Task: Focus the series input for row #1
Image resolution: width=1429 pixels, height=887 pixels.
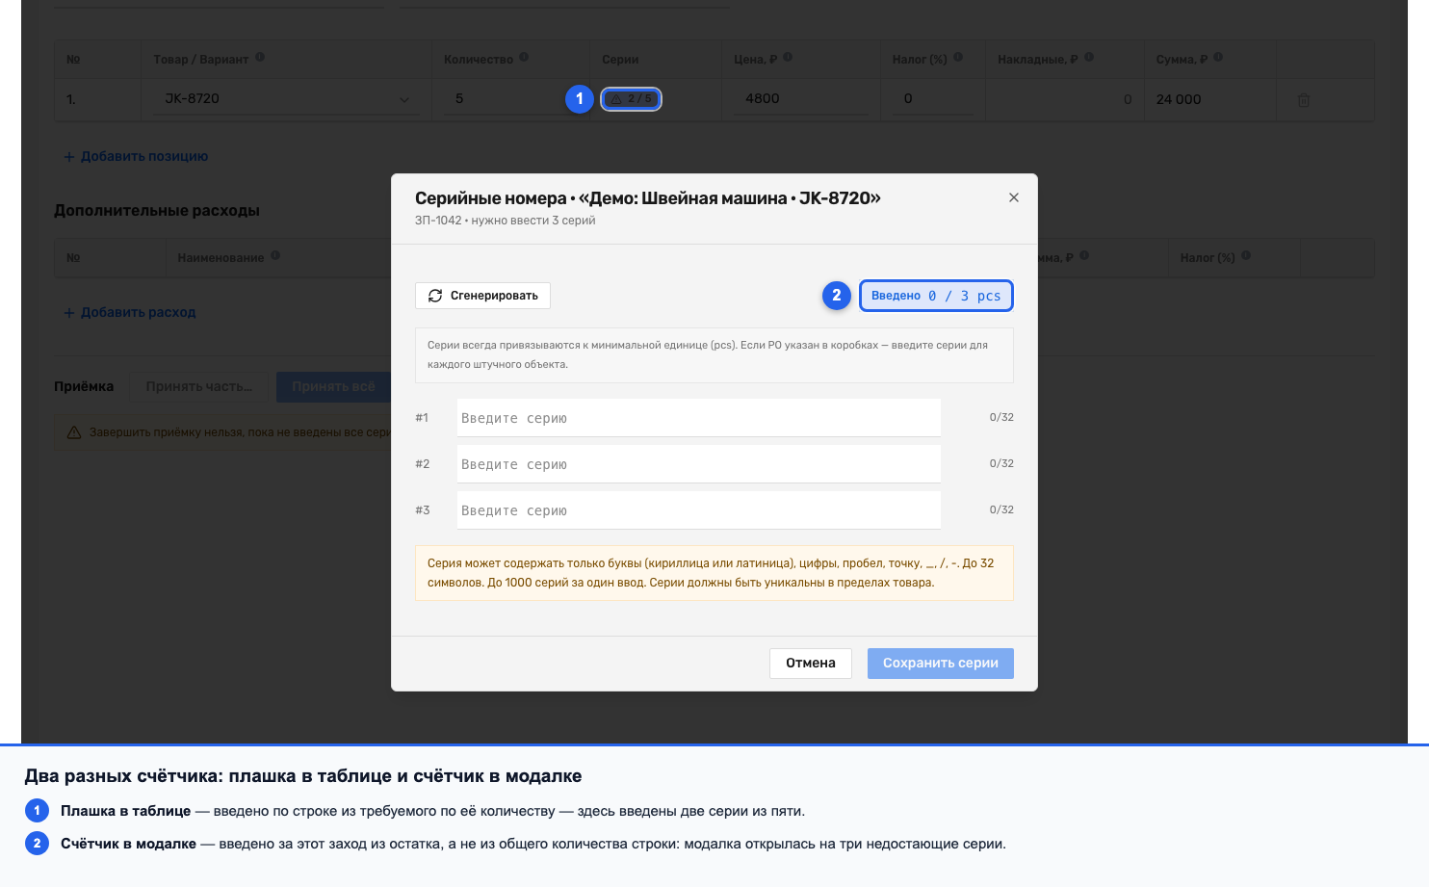Action: pos(698,418)
